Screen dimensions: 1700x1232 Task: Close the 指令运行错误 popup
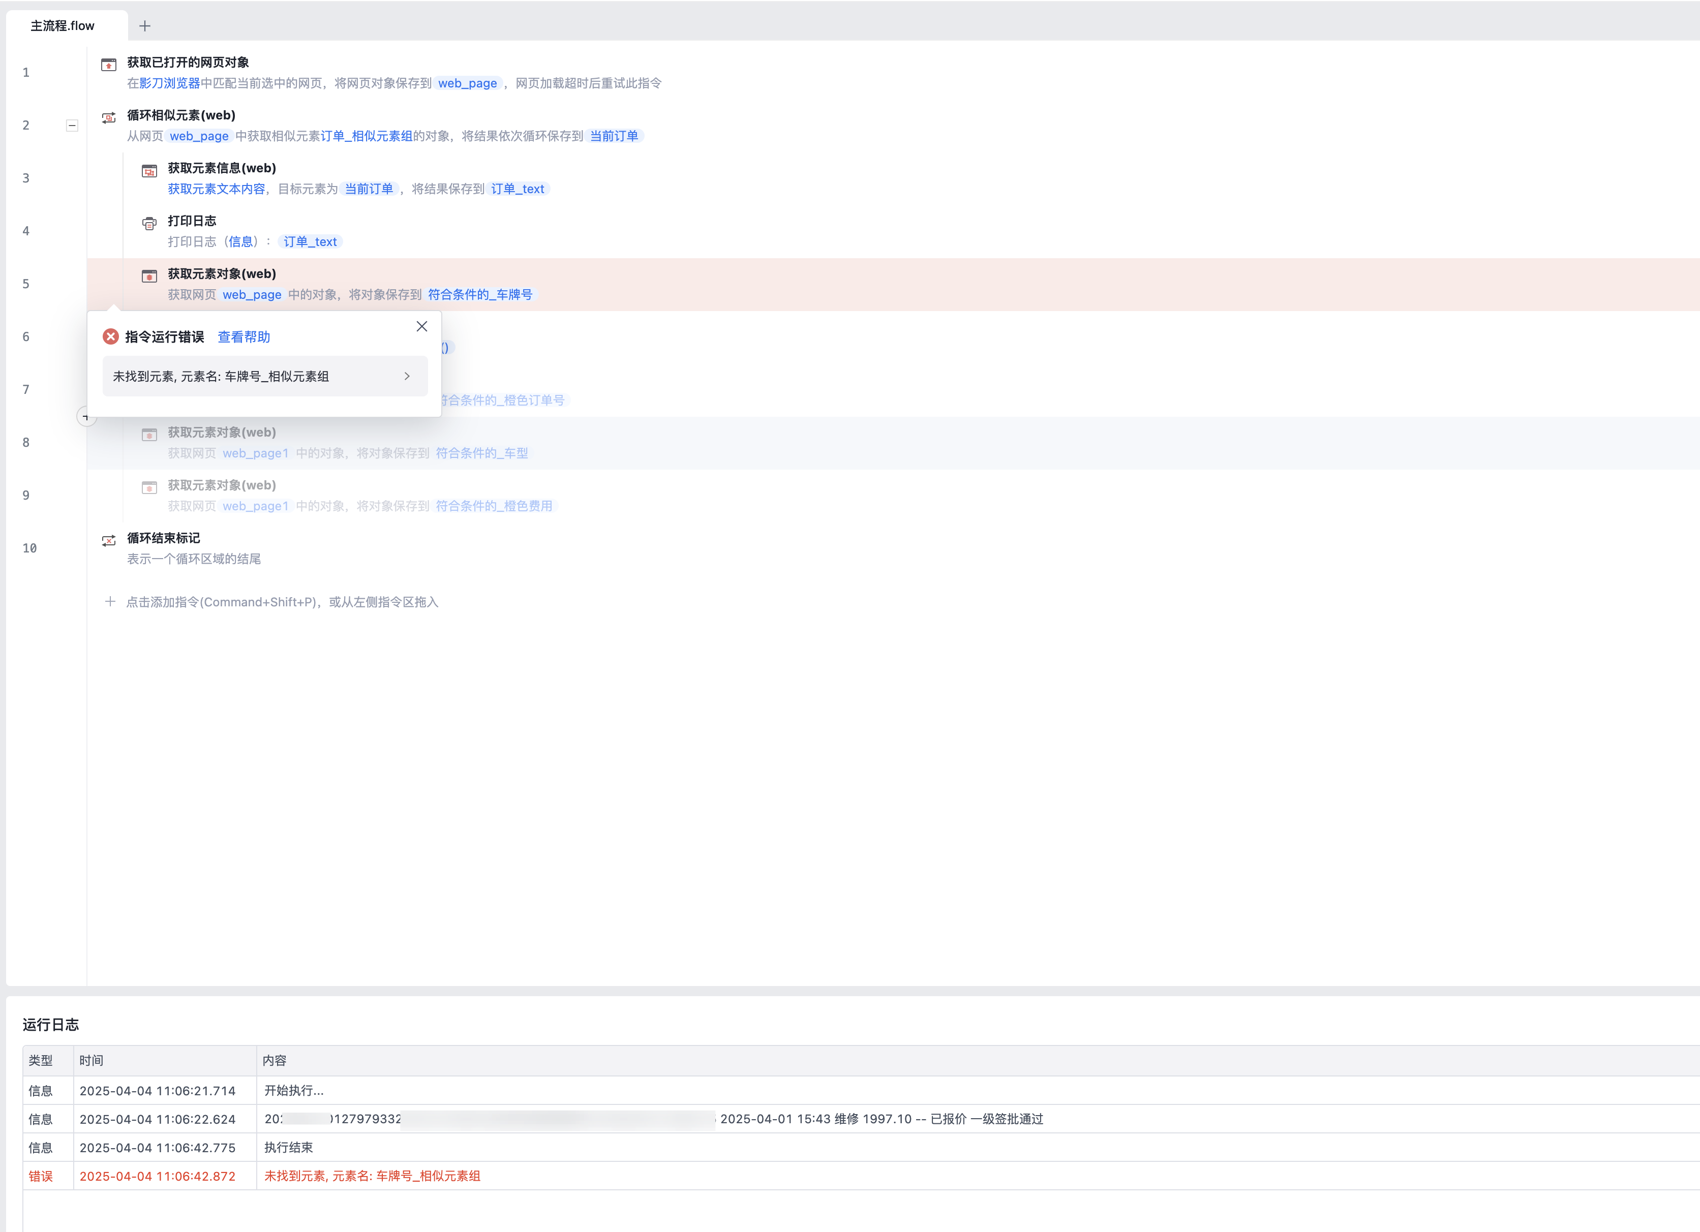(x=422, y=326)
